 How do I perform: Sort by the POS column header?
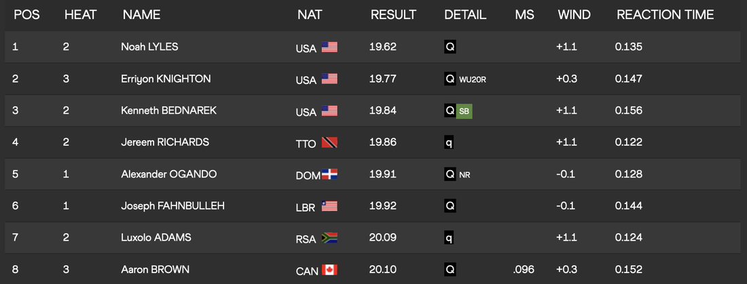27,14
